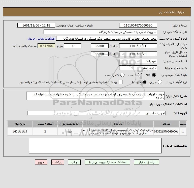This screenshot has width=194, height=188.
Task: Click the remaining time 09:17:56 field
Action: pyautogui.click(x=46, y=46)
